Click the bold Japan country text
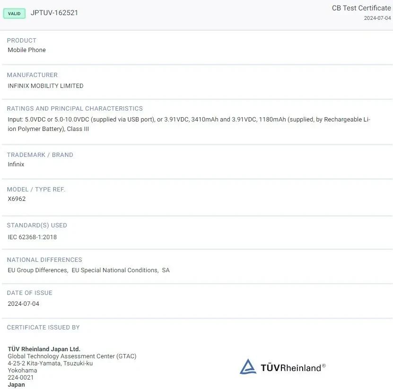Screen dimensions: 393x389 16,385
